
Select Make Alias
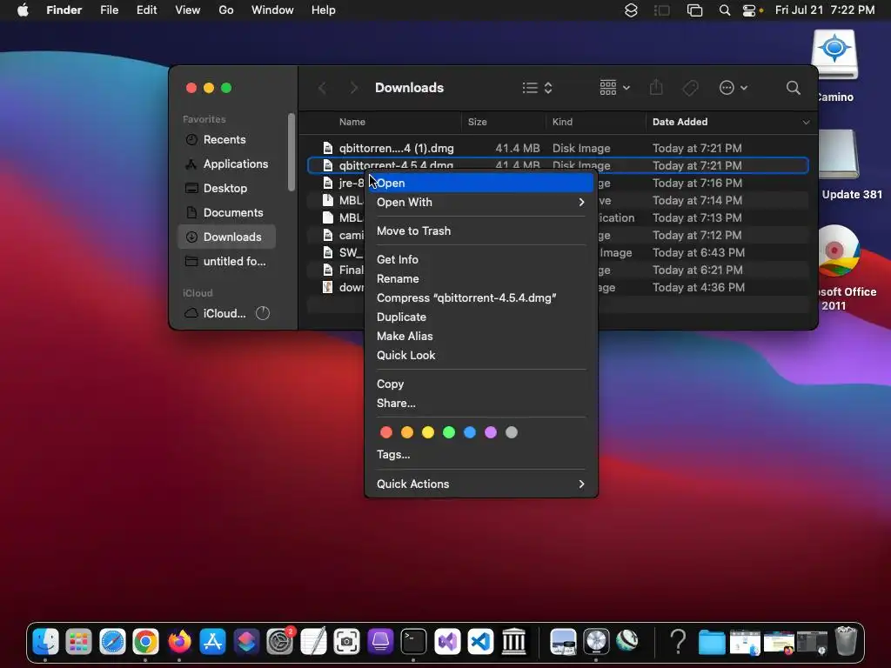point(480,337)
